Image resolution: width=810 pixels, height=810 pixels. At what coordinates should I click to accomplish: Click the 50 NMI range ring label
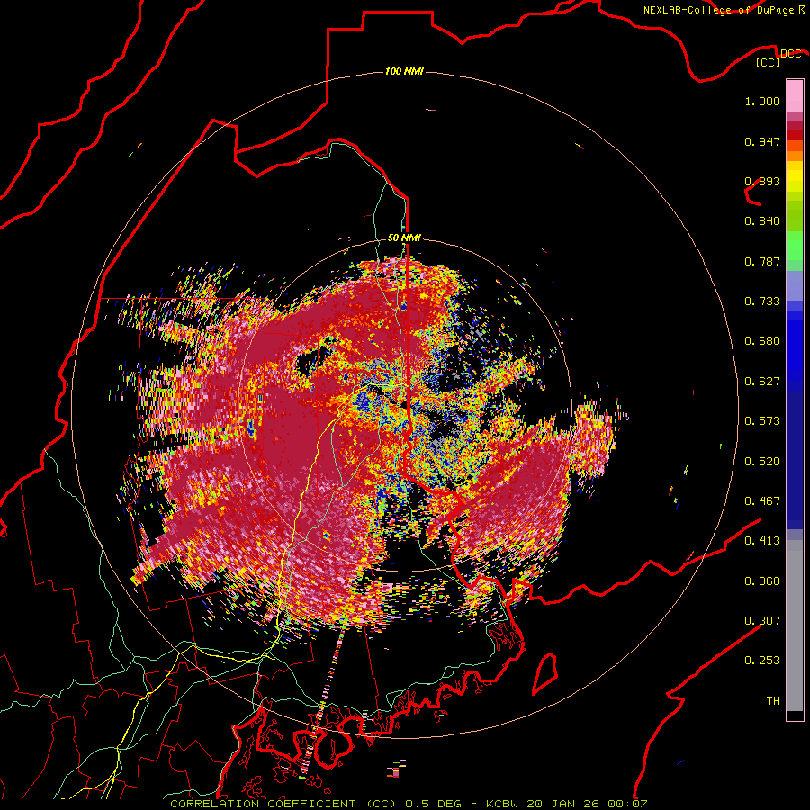tap(404, 238)
